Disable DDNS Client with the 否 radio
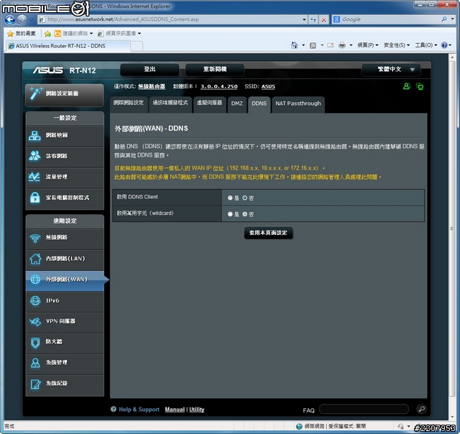Screen dimensions: 460x434 [244, 198]
